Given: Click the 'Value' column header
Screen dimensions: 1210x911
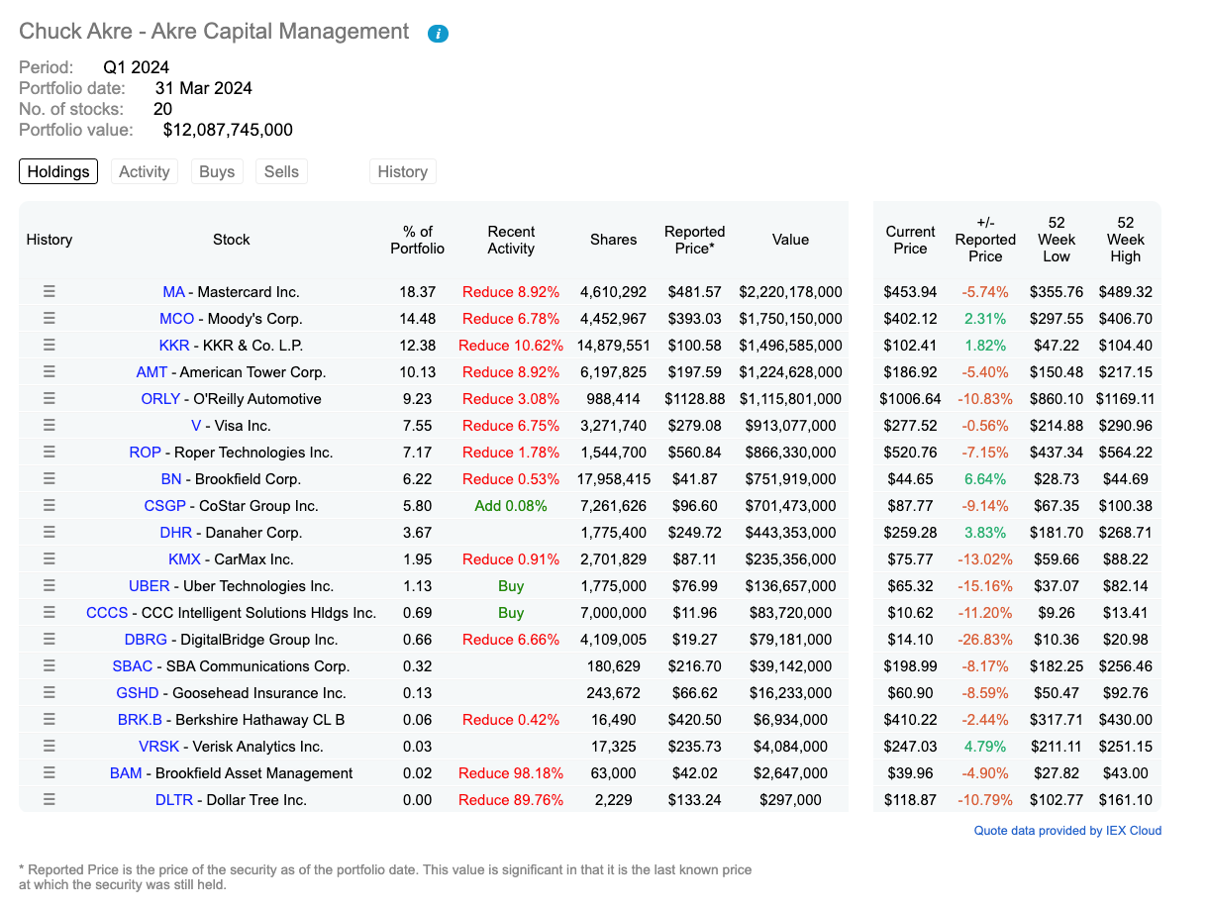Looking at the screenshot, I should (790, 240).
